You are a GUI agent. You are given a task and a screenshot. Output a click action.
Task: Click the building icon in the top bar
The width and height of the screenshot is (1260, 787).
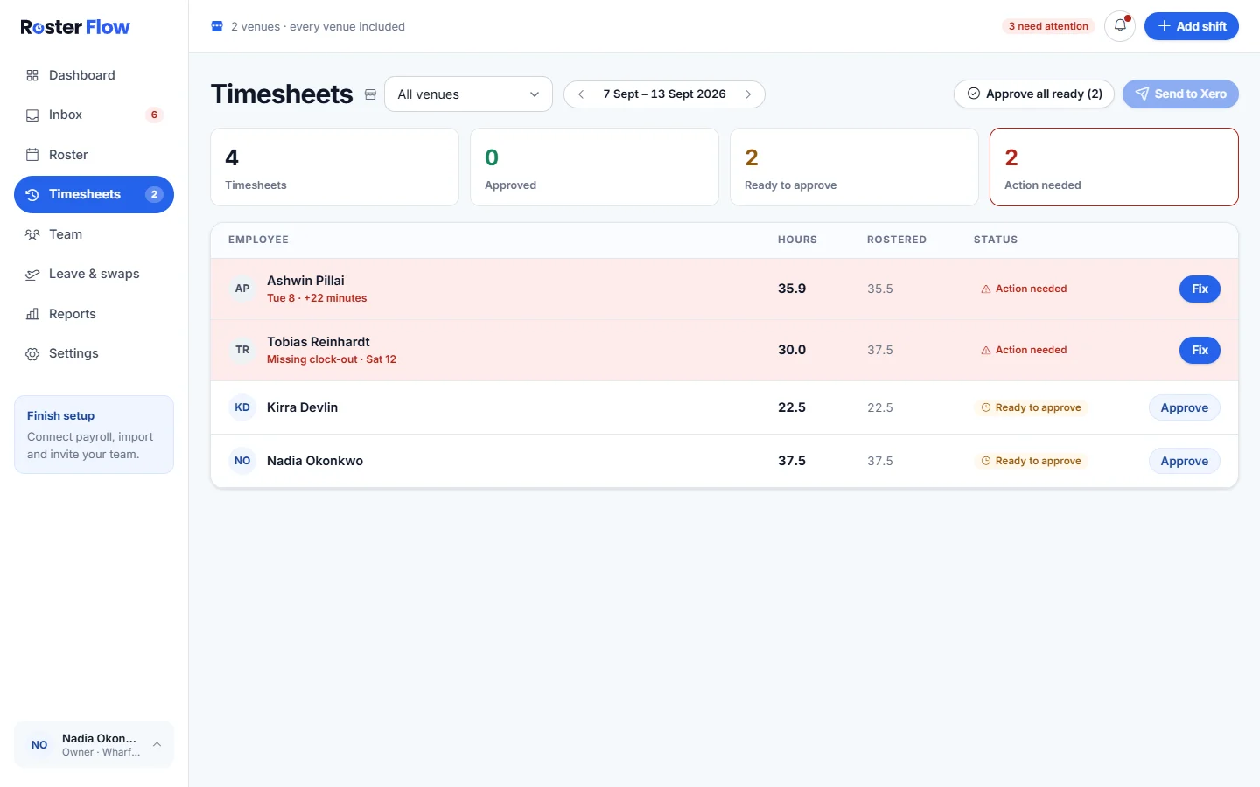click(x=217, y=26)
